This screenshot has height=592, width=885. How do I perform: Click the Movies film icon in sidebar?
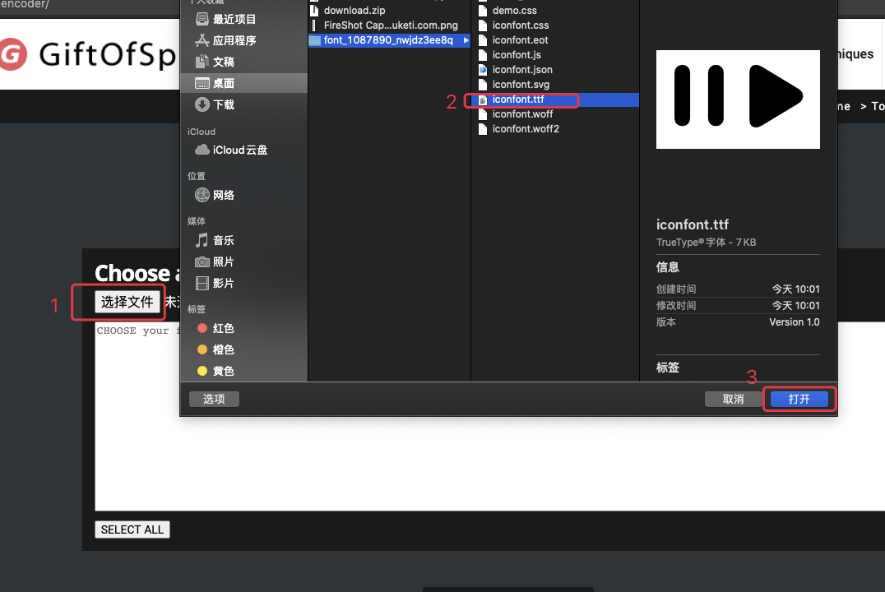tap(202, 283)
